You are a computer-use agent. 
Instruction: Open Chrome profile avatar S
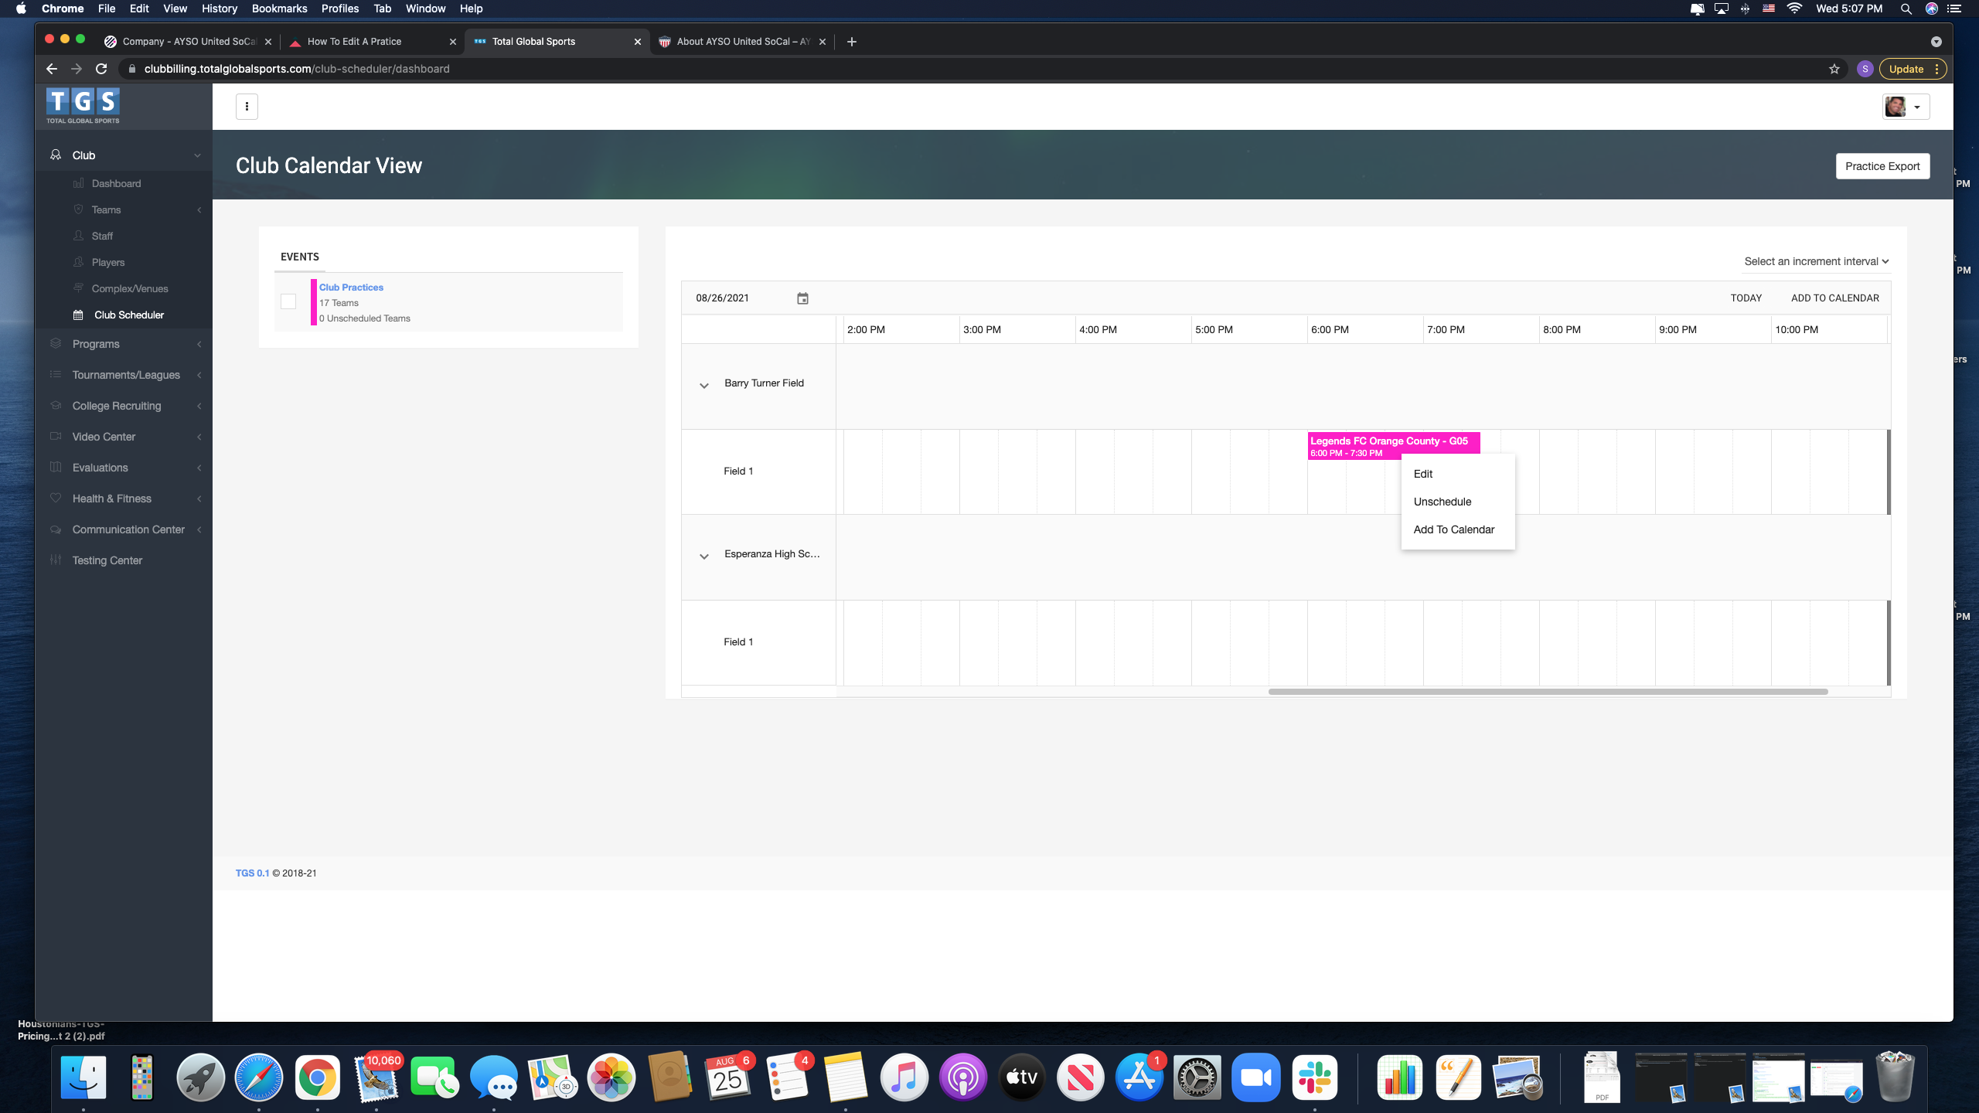1865,69
